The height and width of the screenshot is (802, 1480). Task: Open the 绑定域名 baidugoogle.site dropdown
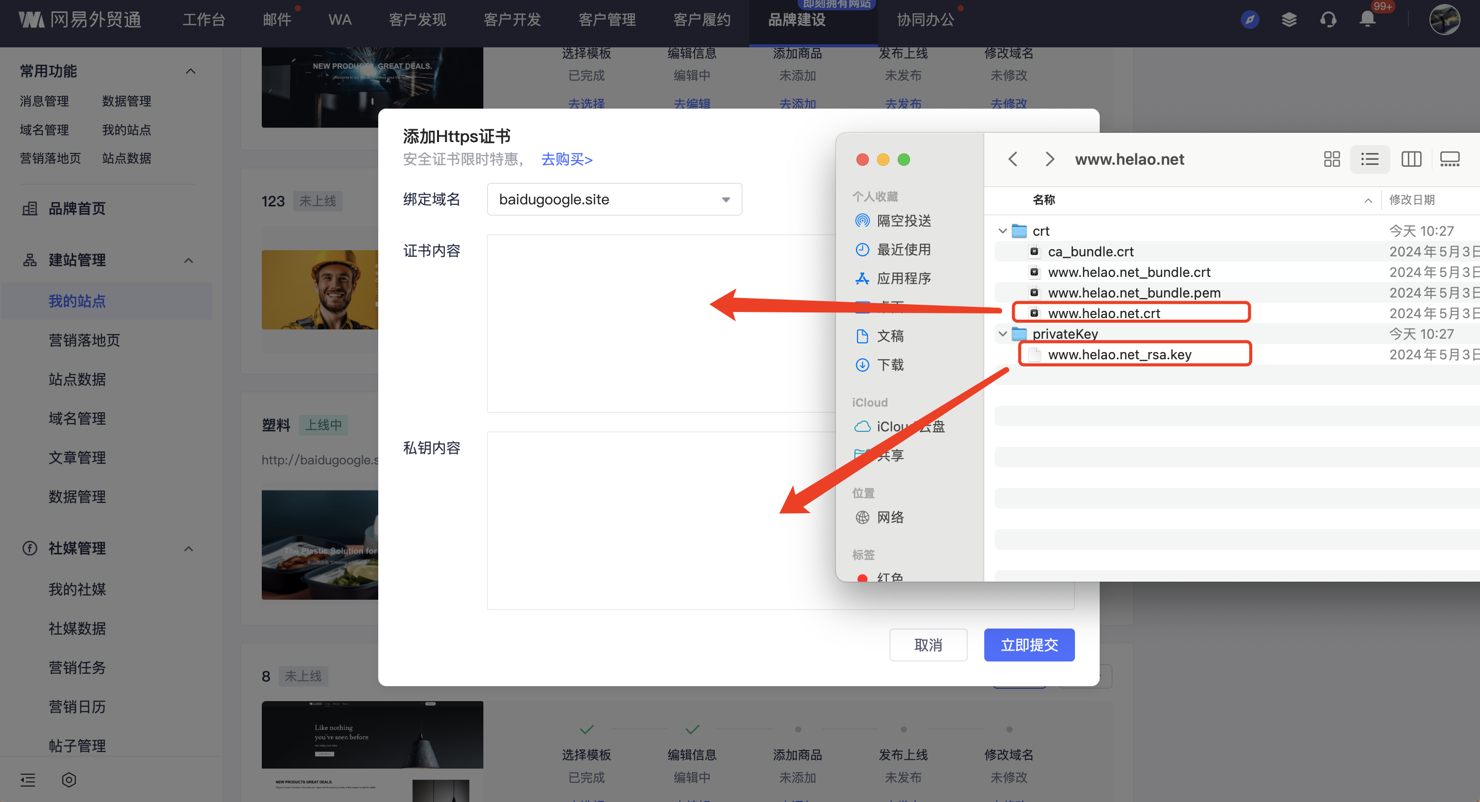[614, 199]
